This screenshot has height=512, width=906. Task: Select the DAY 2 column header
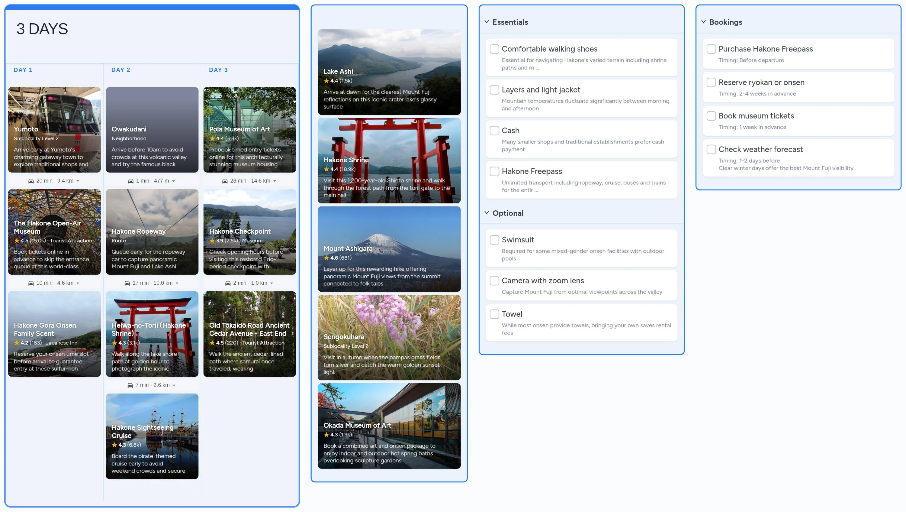click(x=120, y=70)
